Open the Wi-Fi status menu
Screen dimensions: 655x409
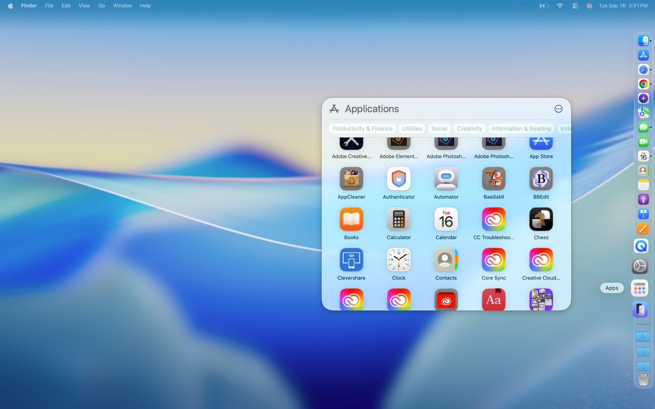coord(560,6)
